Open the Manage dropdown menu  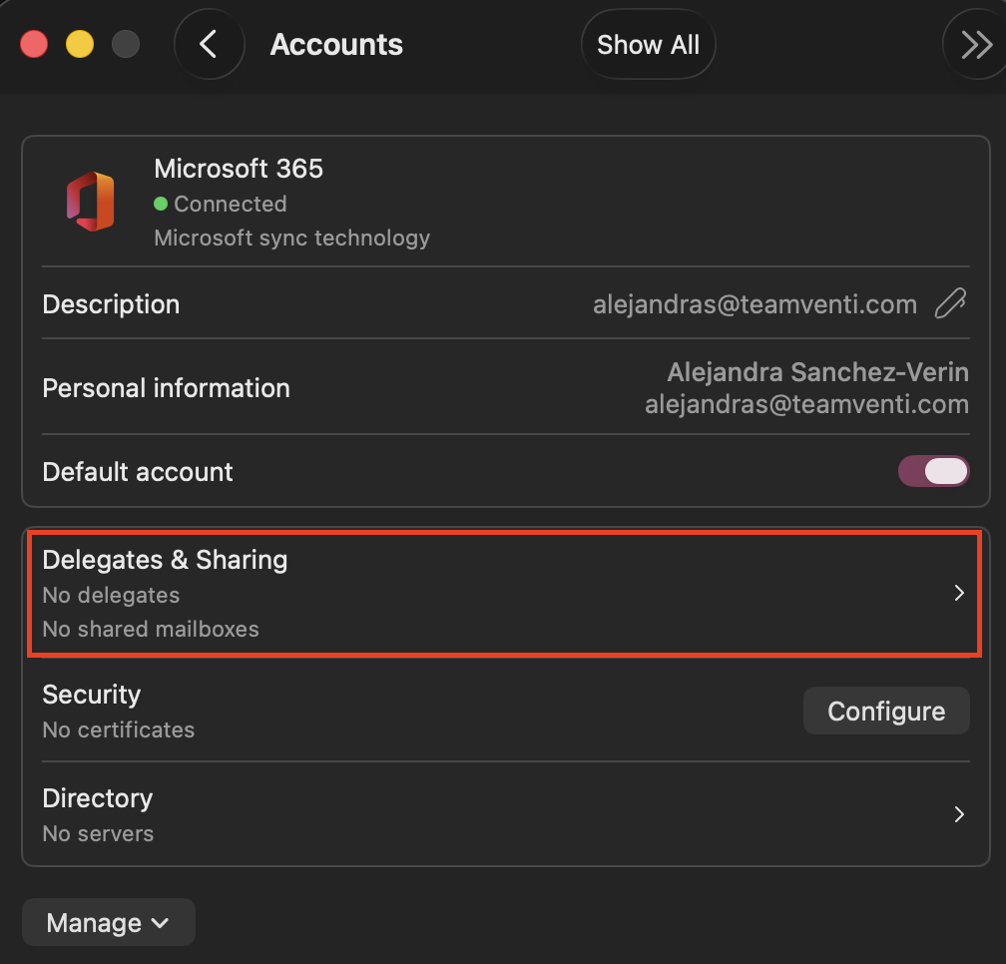point(108,923)
